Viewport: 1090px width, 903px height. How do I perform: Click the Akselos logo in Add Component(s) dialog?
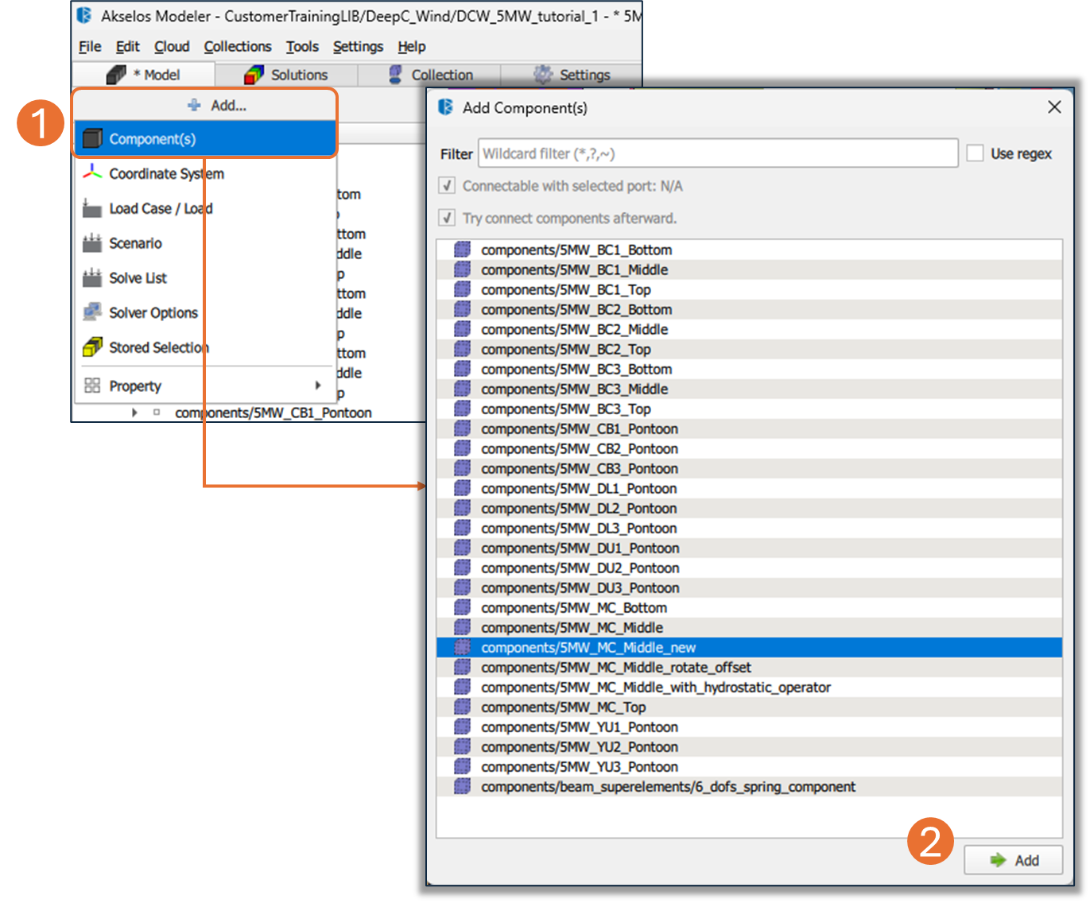pos(446,107)
